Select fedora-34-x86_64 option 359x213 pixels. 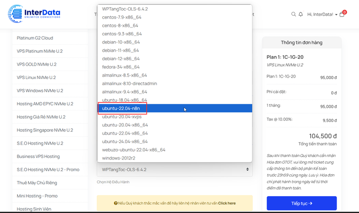point(174,67)
